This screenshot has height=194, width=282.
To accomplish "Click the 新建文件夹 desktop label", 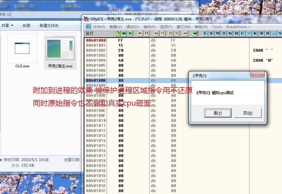I will click(x=71, y=176).
